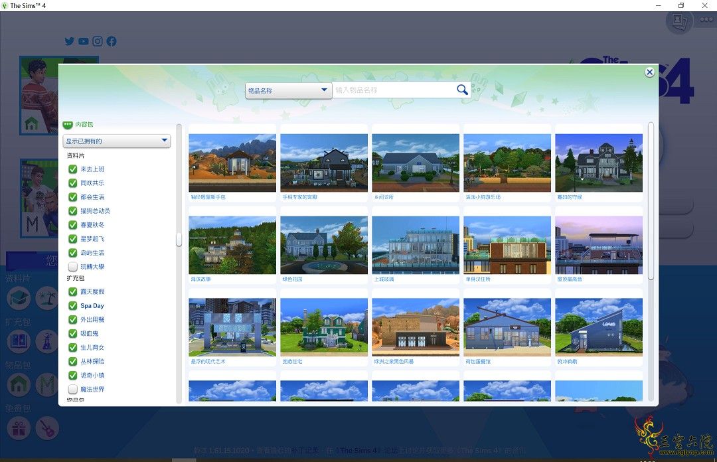The image size is (717, 462).
Task: Toggle the 都会生活 checkbox
Action: tap(73, 197)
